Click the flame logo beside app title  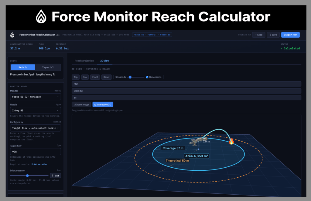coord(12,35)
